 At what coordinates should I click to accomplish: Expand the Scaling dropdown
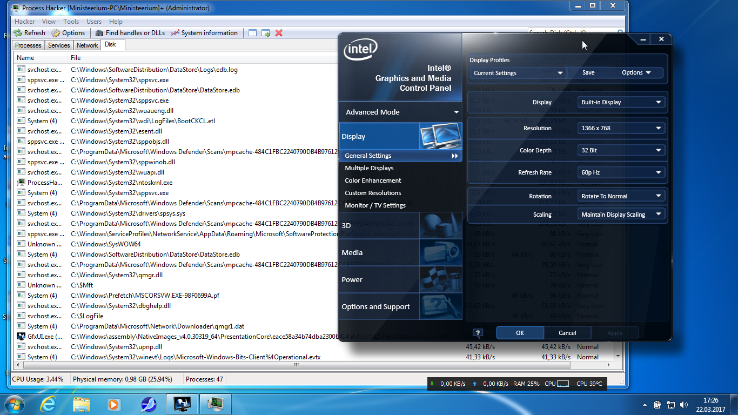pos(621,215)
